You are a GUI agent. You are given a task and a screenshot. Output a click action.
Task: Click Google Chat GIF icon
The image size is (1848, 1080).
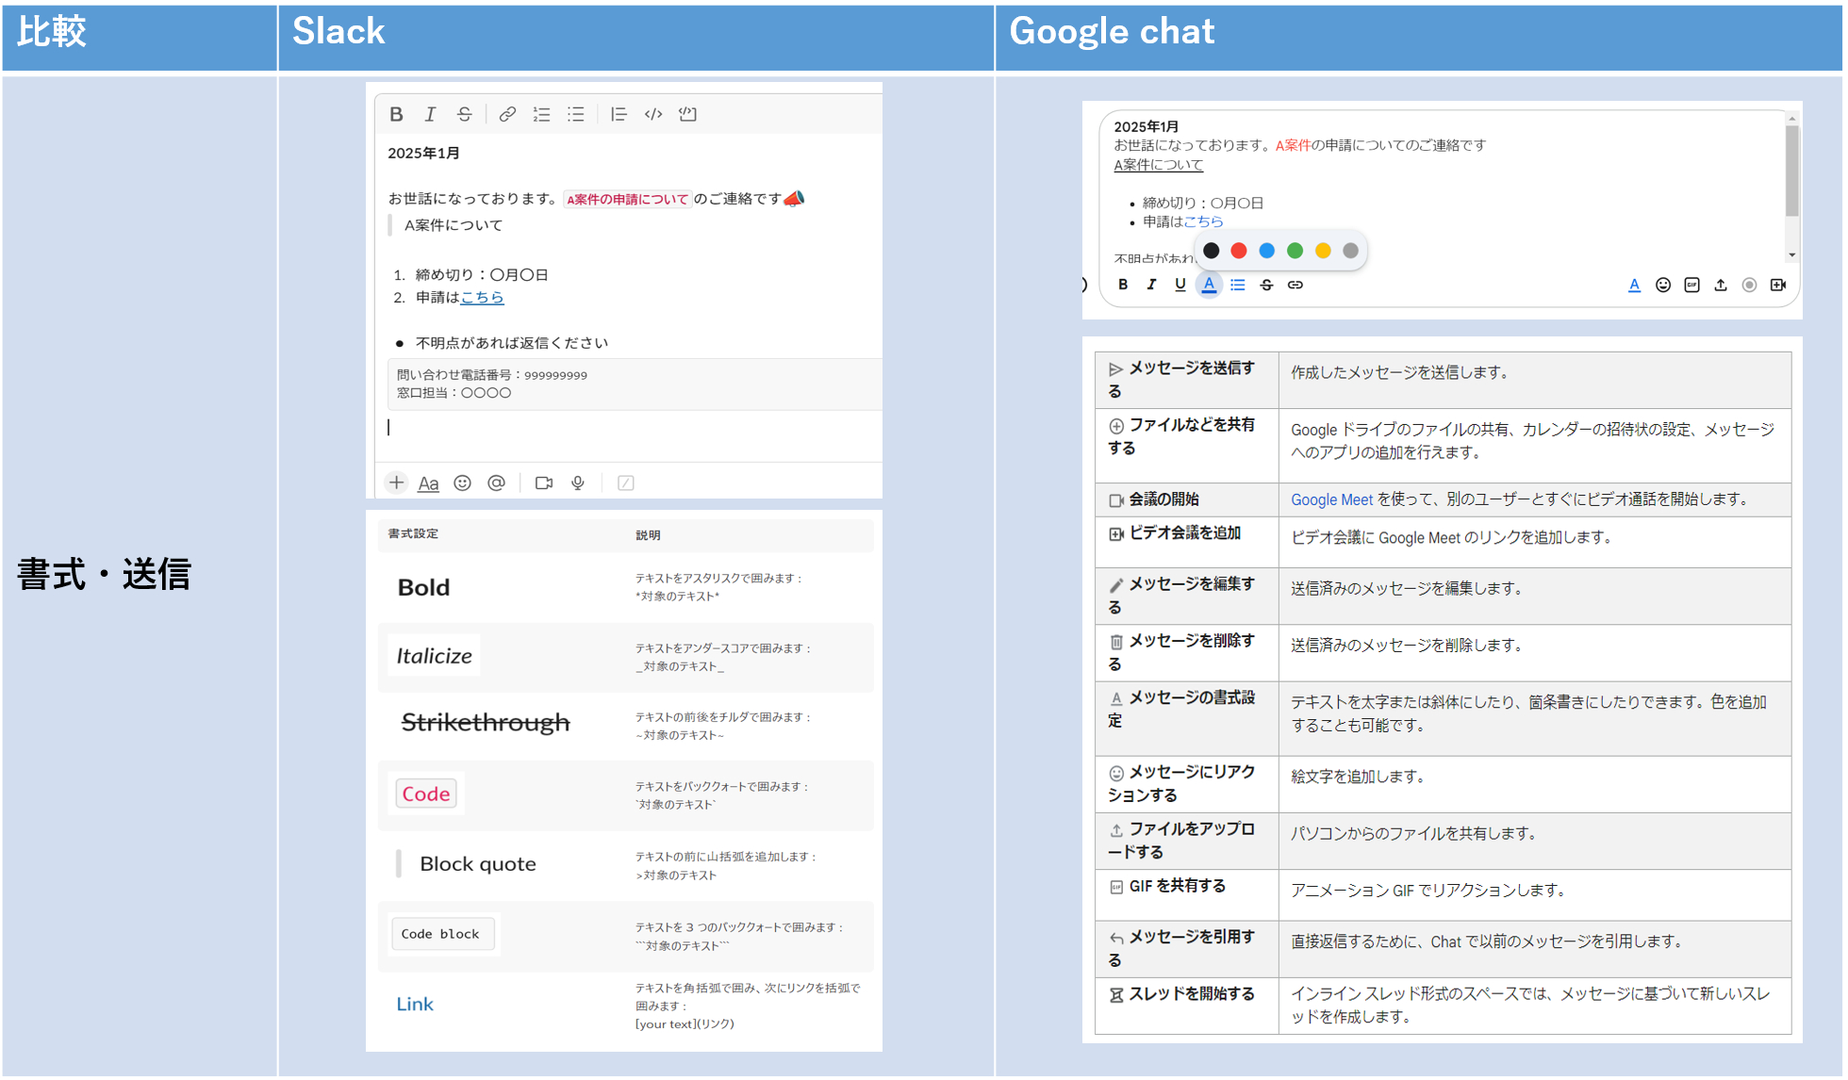1691,285
